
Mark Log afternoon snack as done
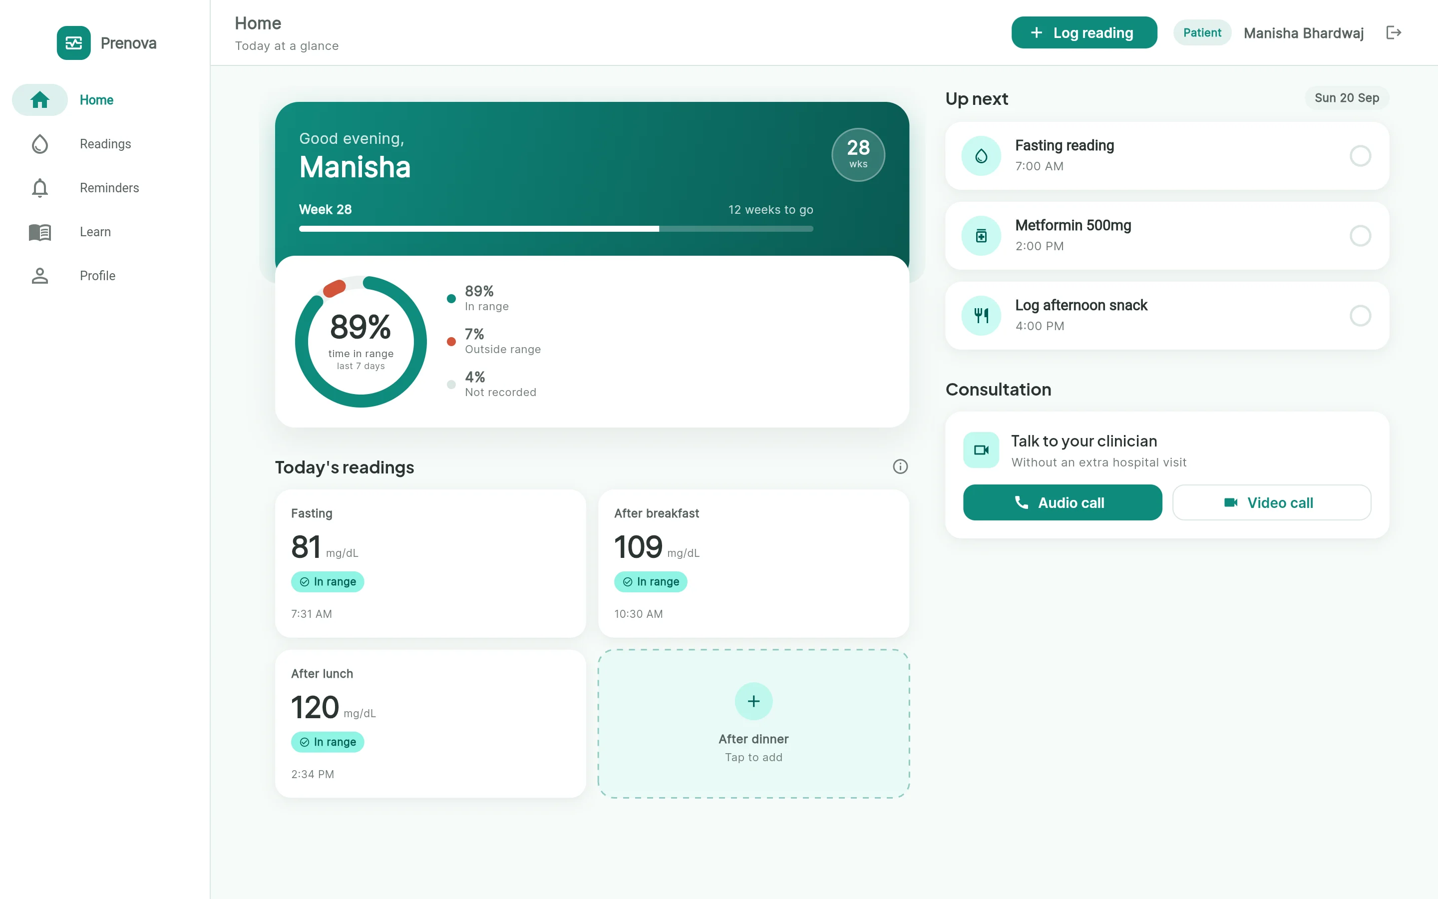click(1360, 316)
